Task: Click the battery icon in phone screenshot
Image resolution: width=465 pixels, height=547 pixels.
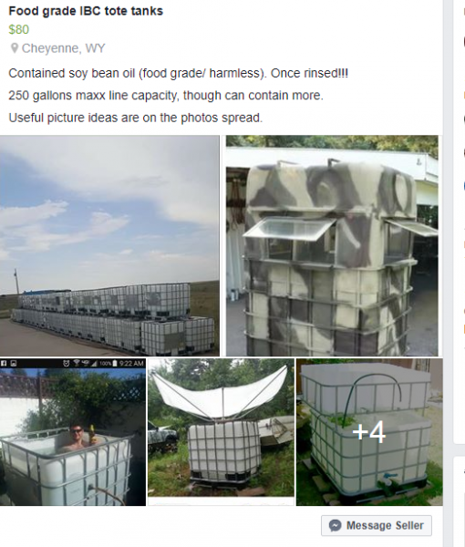Action: tap(115, 363)
